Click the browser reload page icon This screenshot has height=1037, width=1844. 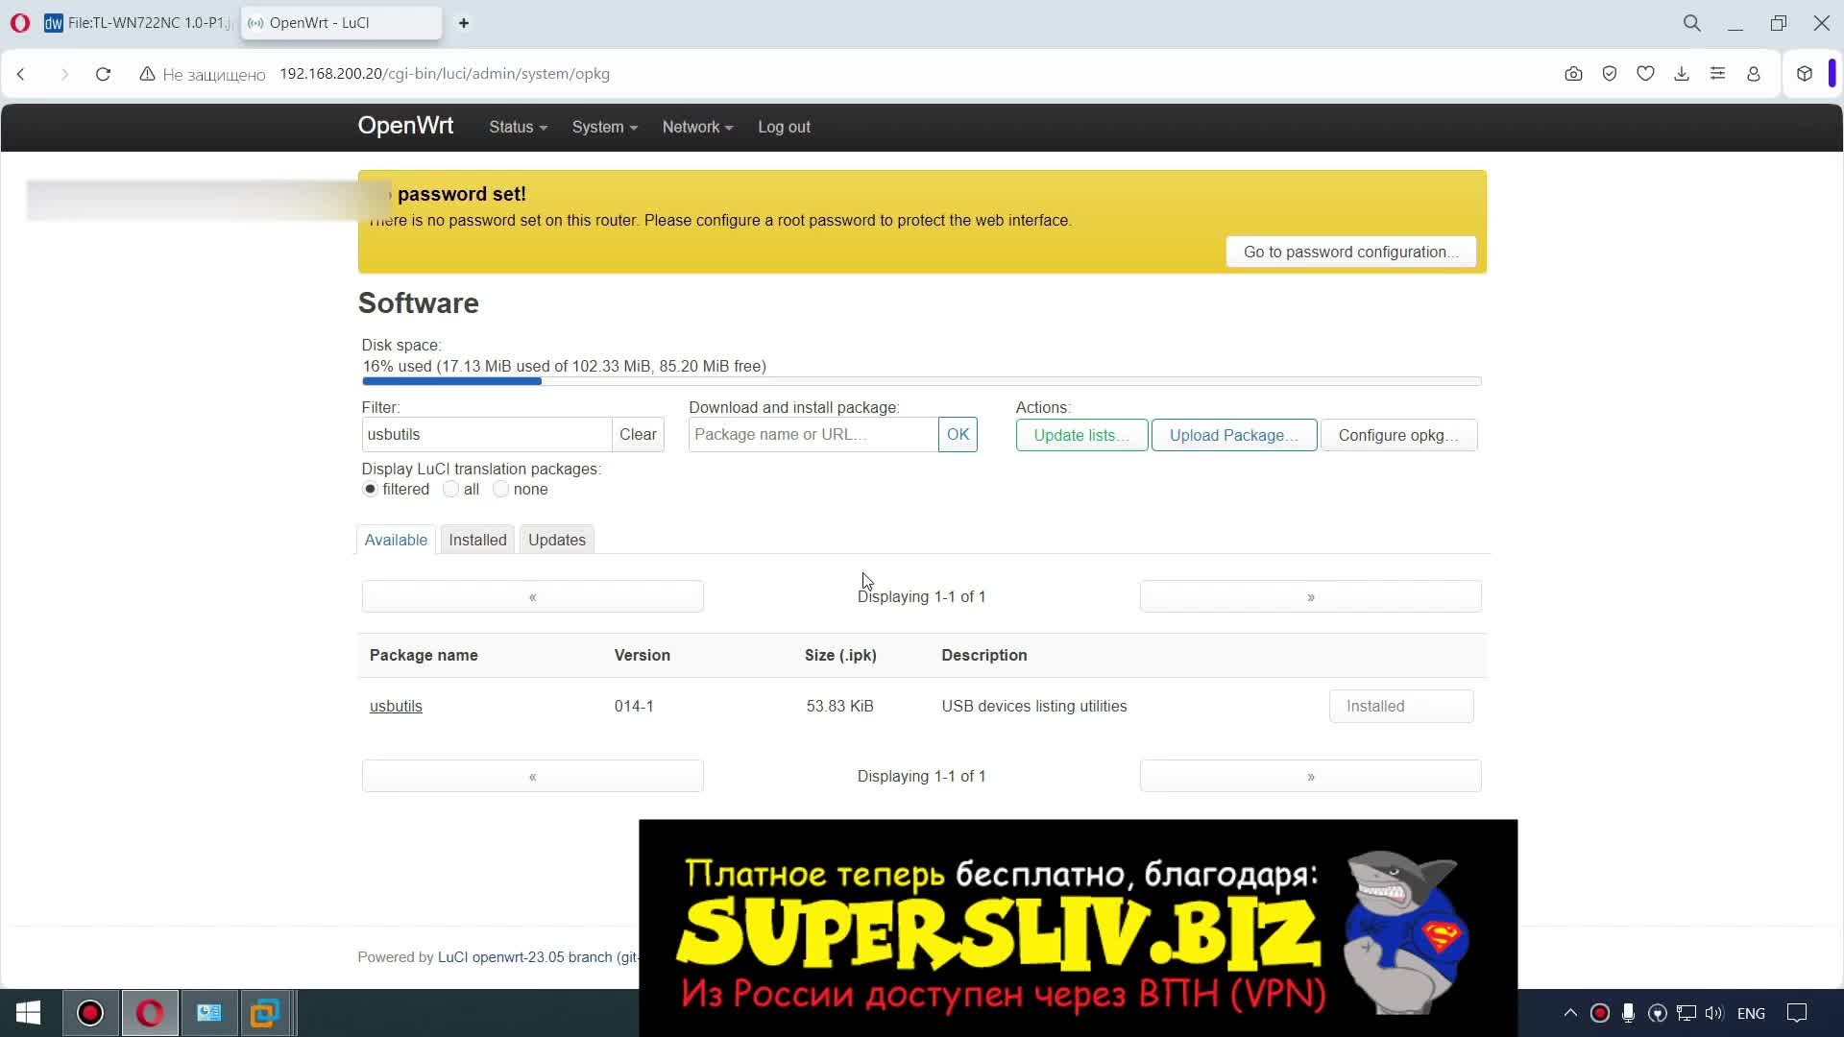[x=103, y=74]
